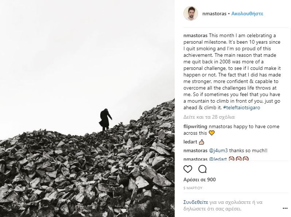Screen dimensions: 291x217
Task: Click Συνδεθείτε login link
Action: [195, 201]
